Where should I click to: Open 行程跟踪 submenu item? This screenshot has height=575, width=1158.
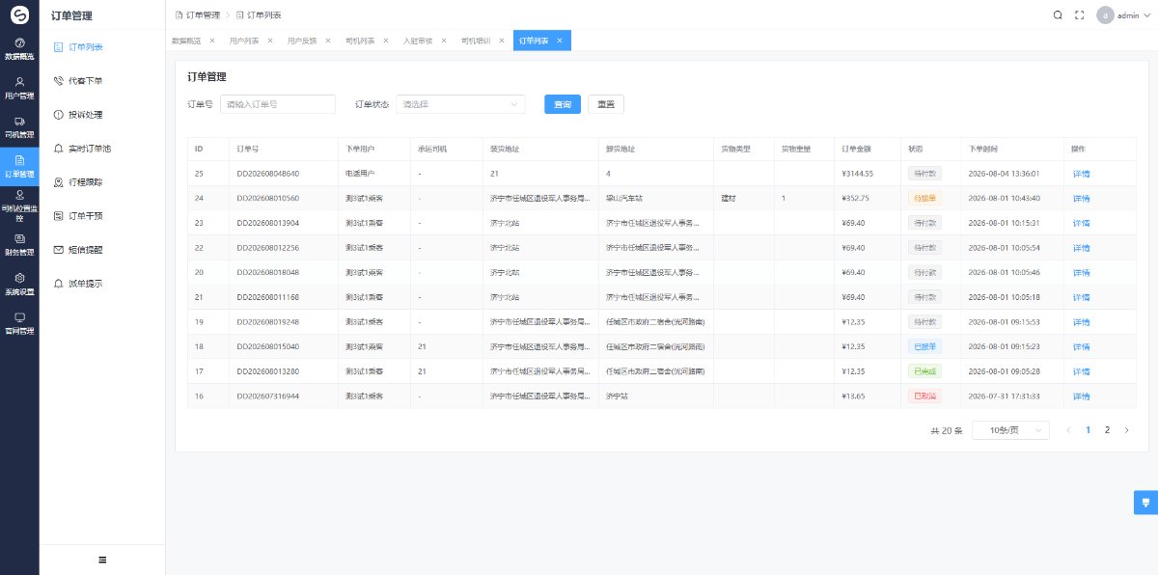point(102,182)
